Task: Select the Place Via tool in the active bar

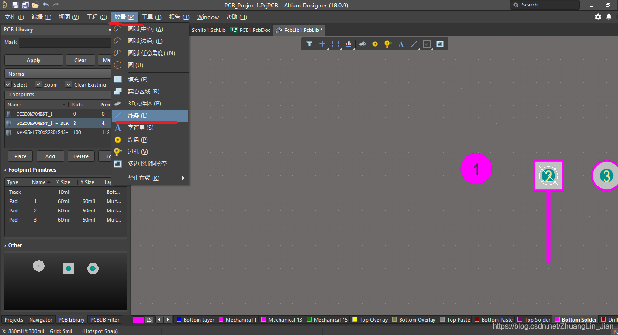Action: (388, 44)
